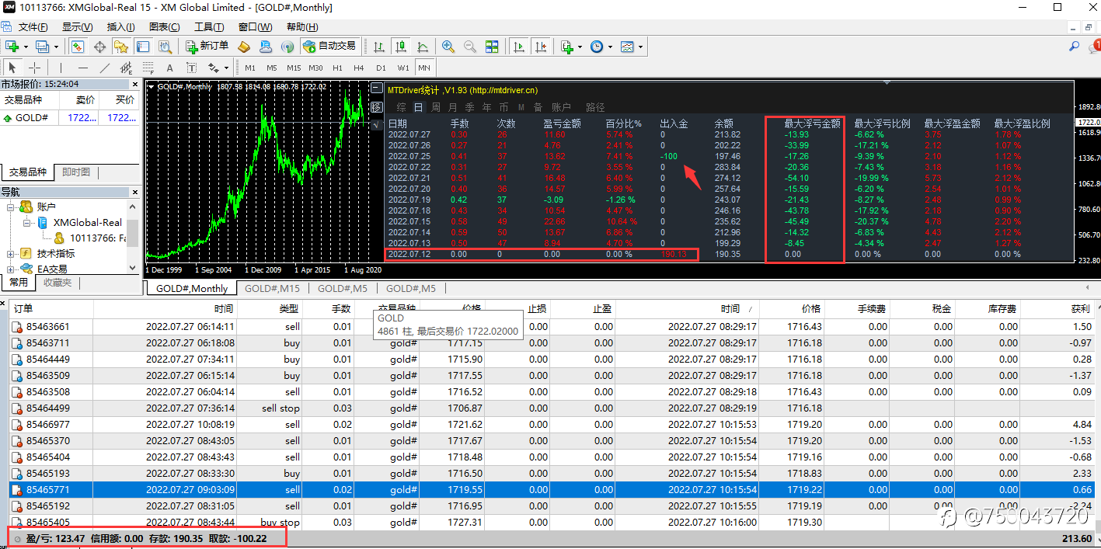The width and height of the screenshot is (1101, 549).
Task: Expand the periods clock dropdown arrow
Action: click(610, 47)
